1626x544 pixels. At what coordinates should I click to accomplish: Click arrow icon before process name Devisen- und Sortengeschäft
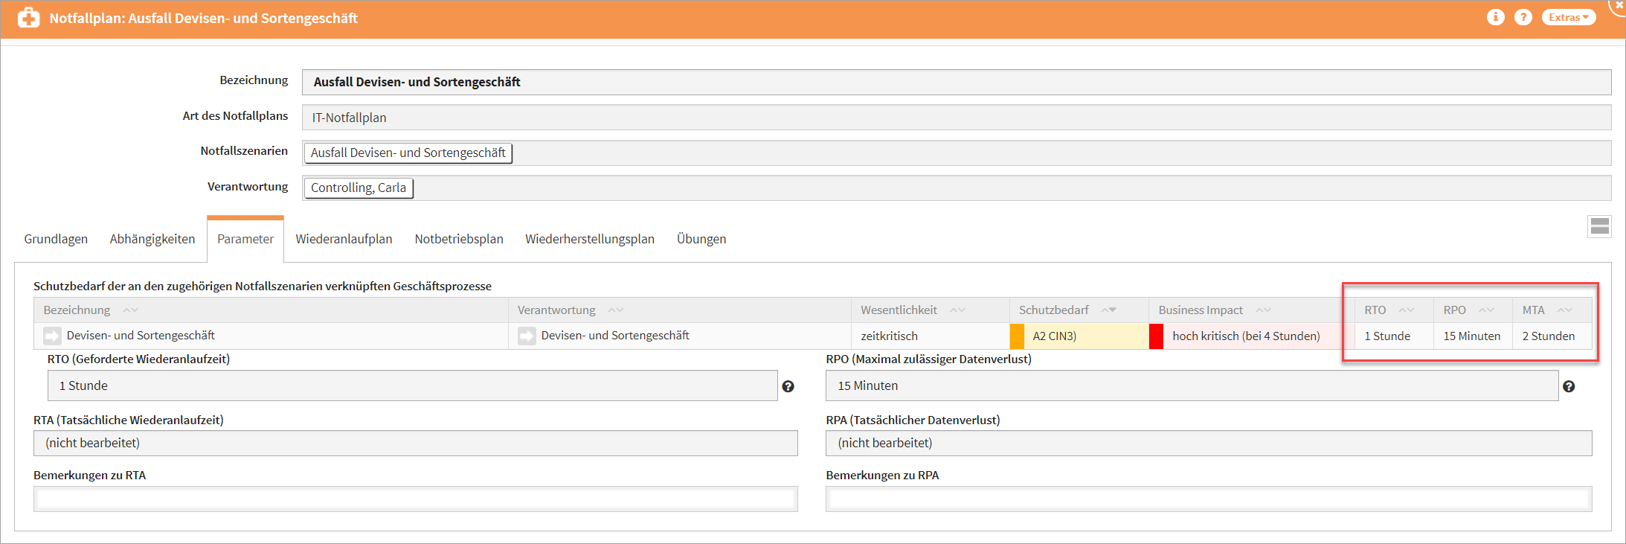point(52,336)
